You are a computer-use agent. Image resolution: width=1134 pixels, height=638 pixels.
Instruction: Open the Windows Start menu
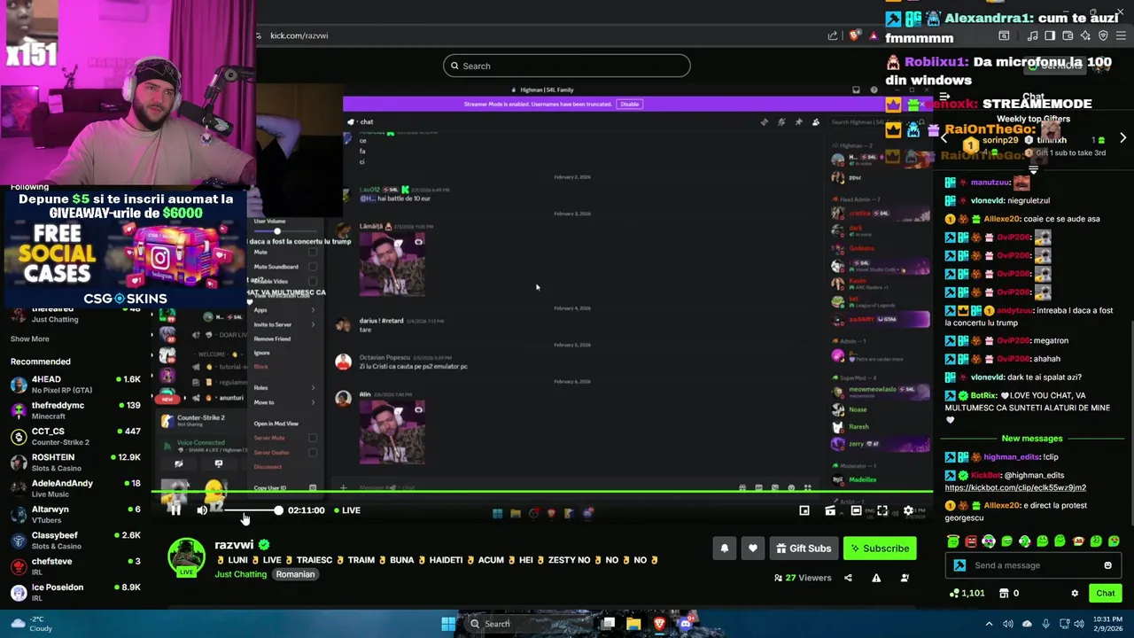pos(448,624)
